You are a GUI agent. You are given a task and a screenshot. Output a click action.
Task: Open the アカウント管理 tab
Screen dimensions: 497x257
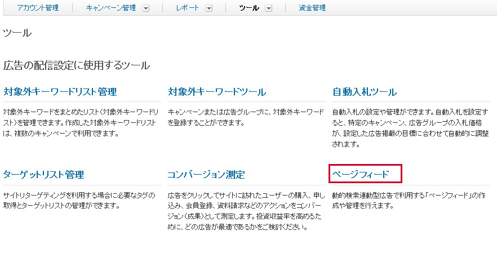pyautogui.click(x=38, y=7)
